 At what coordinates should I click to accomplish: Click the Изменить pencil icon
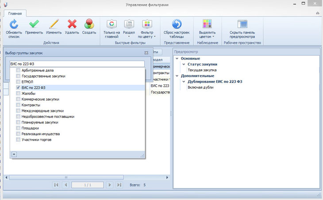click(x=54, y=24)
